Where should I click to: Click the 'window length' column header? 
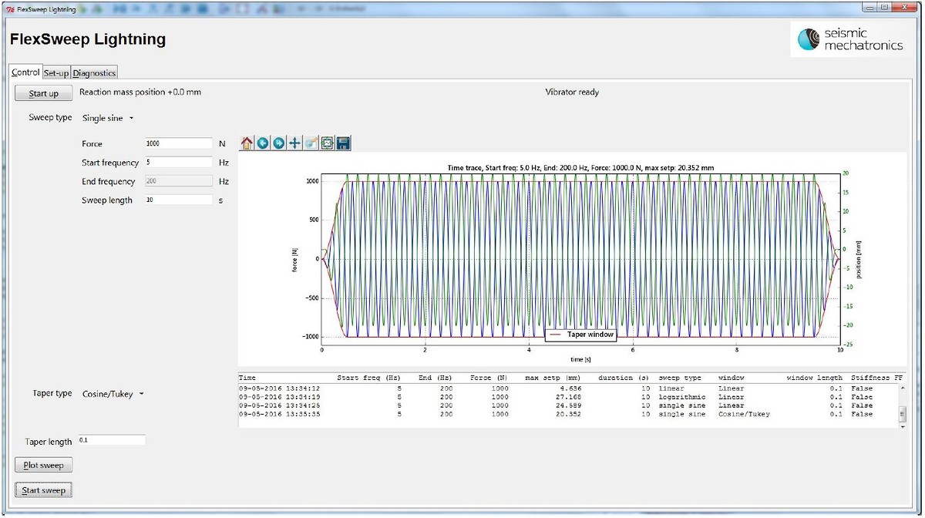pyautogui.click(x=815, y=378)
